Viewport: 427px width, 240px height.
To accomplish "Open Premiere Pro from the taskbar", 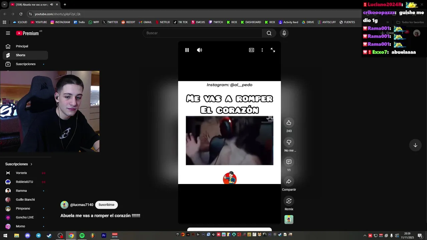I will pos(104,235).
